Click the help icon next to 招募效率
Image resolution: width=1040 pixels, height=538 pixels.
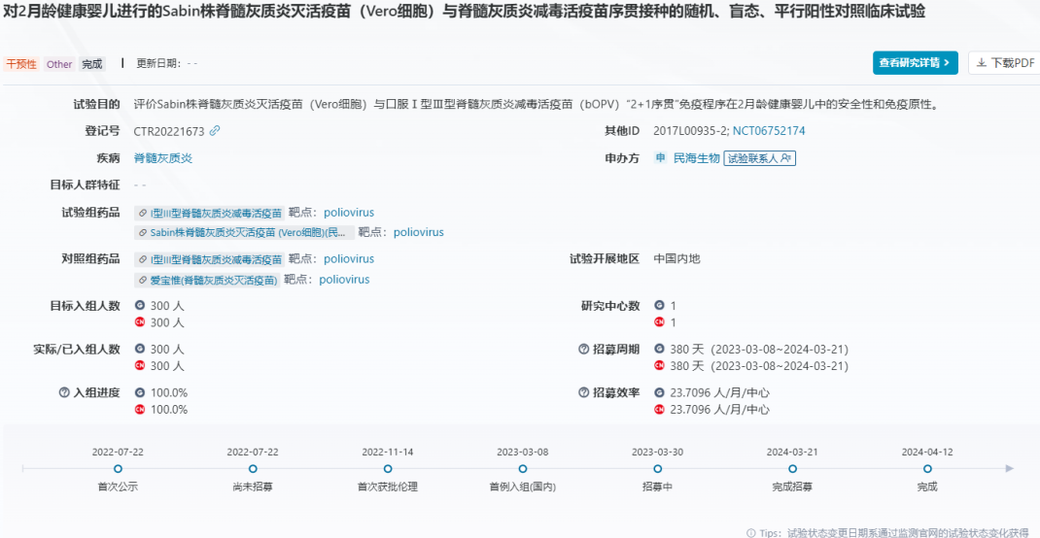click(583, 392)
